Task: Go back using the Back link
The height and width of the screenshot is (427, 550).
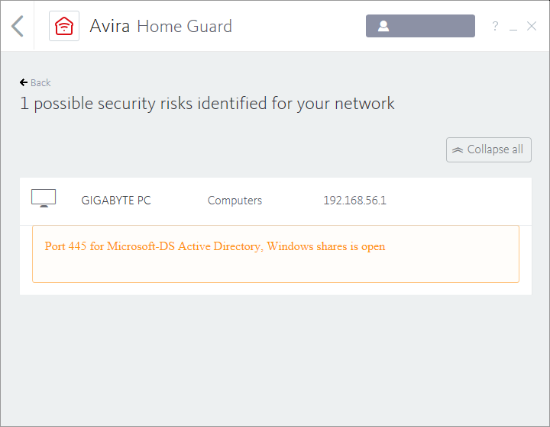Action: 40,82
